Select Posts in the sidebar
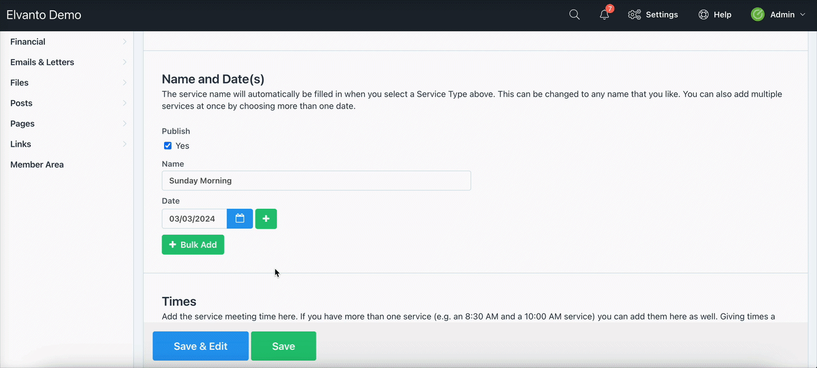 click(21, 103)
